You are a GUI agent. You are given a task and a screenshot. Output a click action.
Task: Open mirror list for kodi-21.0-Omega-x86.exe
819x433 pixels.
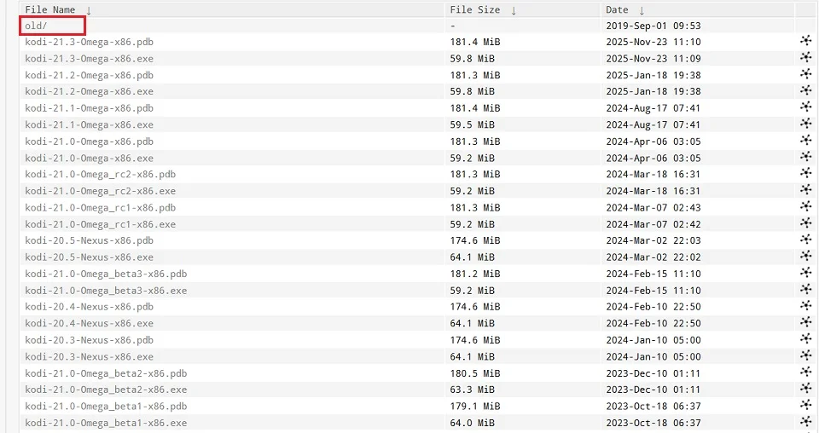click(805, 158)
